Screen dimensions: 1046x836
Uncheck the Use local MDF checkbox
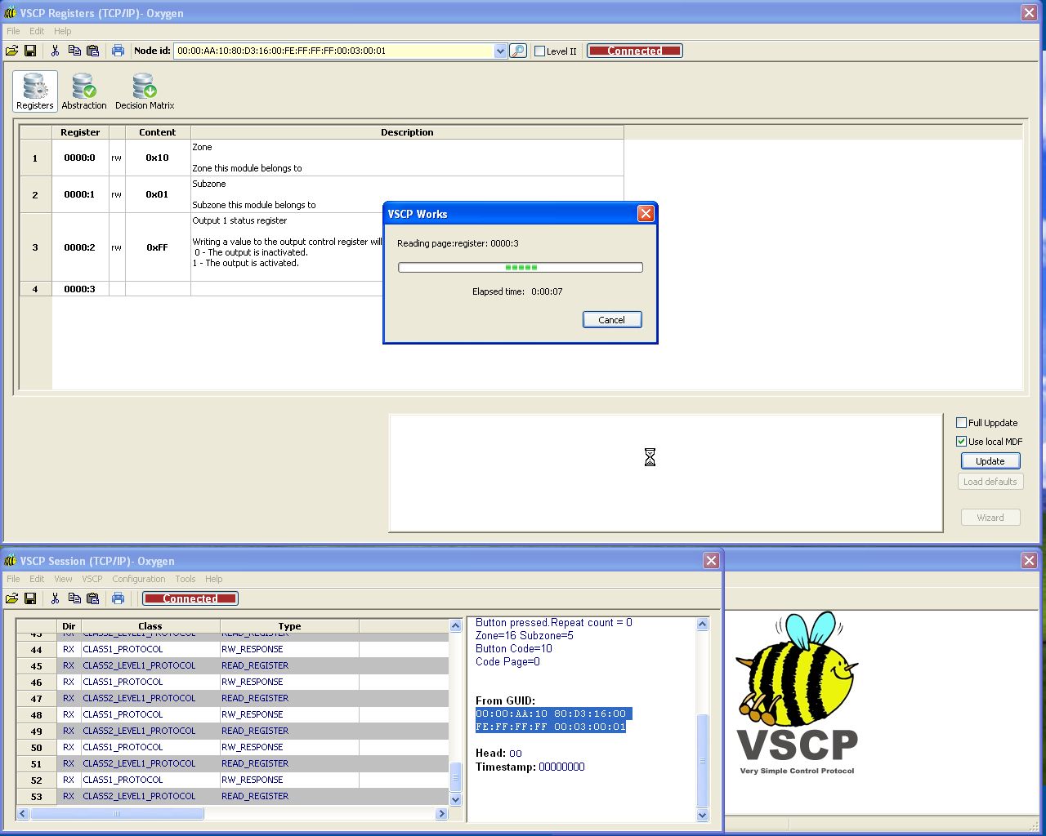[x=962, y=442]
